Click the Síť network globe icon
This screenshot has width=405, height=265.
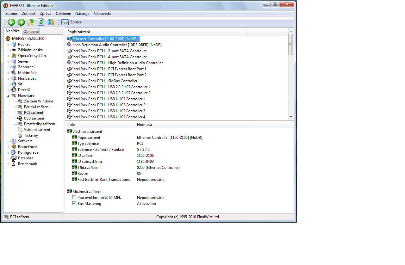14,84
